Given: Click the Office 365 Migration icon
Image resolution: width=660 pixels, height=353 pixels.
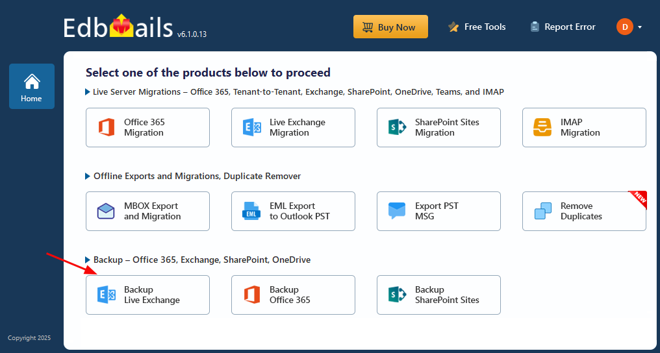Looking at the screenshot, I should pyautogui.click(x=107, y=127).
